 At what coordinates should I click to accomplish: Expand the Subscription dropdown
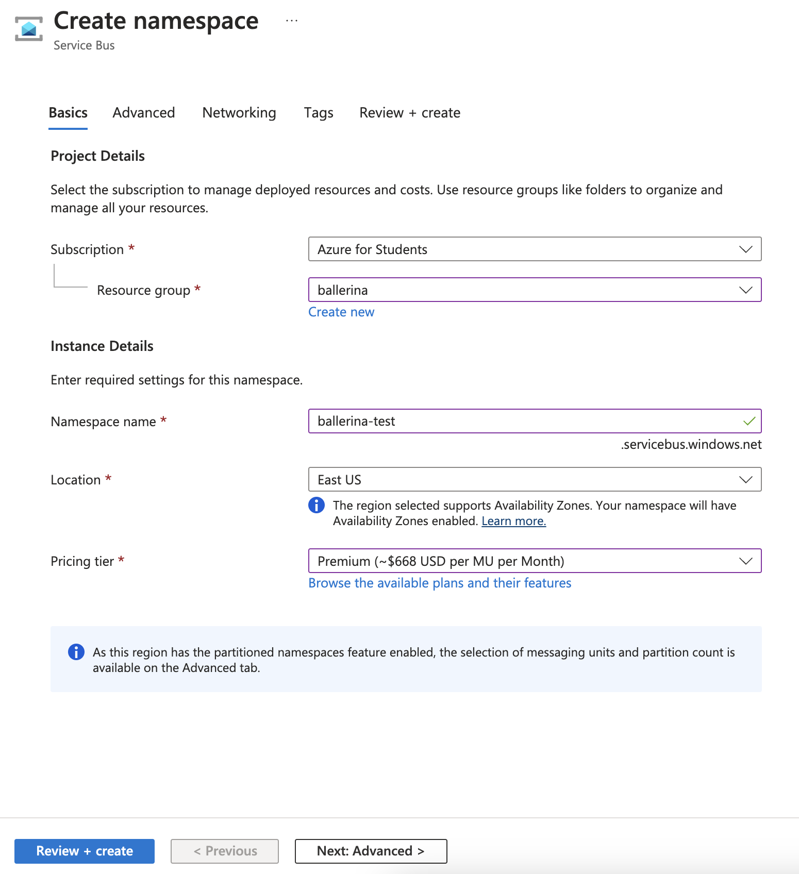[535, 249]
